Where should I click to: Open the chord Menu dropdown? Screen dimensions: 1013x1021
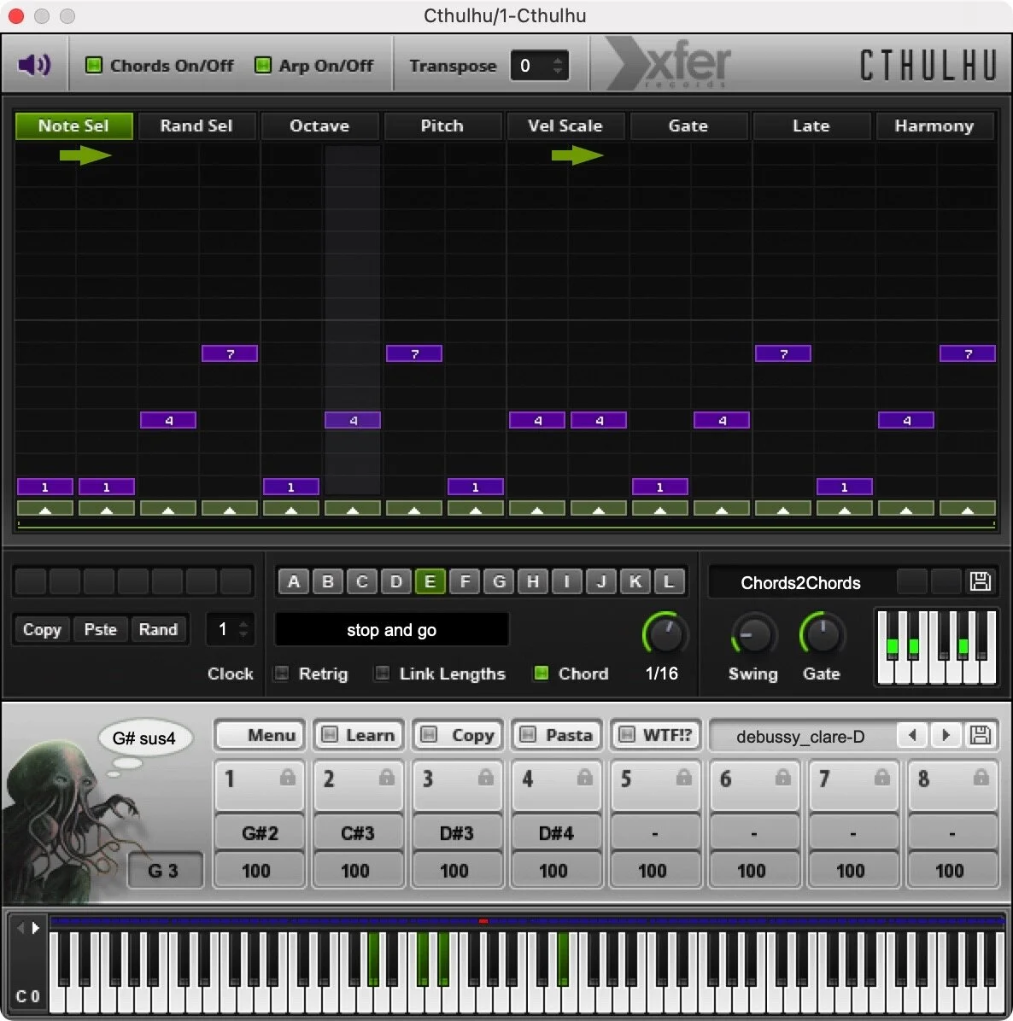[x=260, y=735]
